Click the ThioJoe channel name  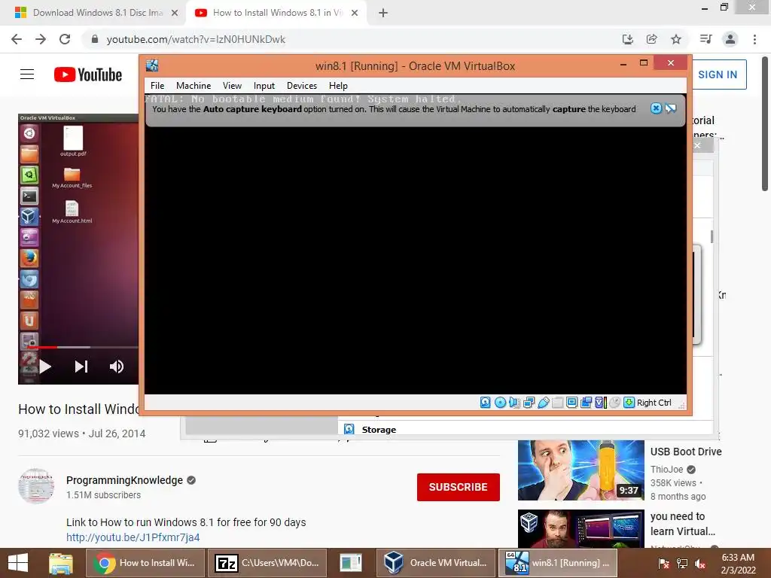[667, 470]
